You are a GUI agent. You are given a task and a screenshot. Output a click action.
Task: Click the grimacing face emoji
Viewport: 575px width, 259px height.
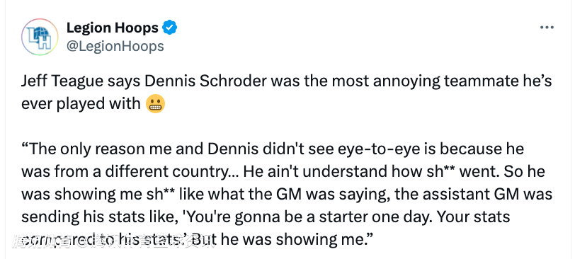[156, 104]
